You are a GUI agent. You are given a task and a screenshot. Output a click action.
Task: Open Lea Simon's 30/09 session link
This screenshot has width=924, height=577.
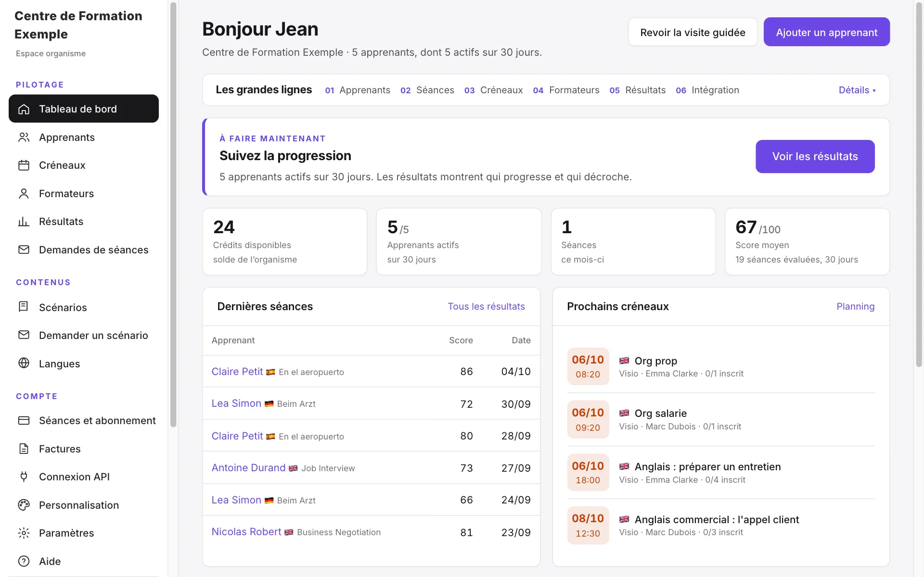pyautogui.click(x=236, y=403)
